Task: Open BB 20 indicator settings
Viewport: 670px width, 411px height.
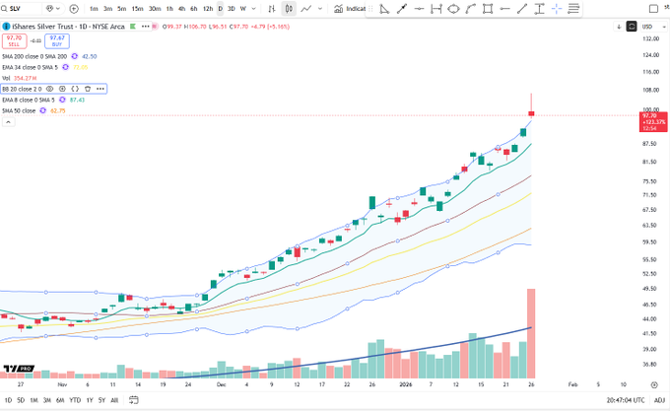Action: click(x=62, y=89)
